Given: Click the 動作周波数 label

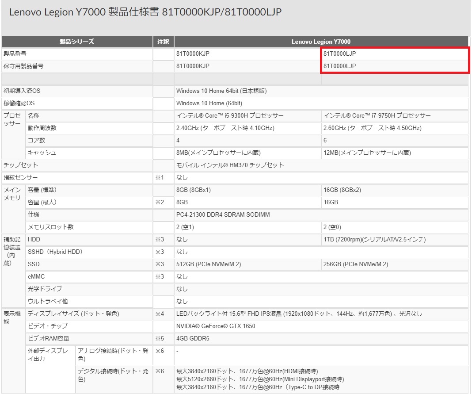Looking at the screenshot, I should pos(42,128).
